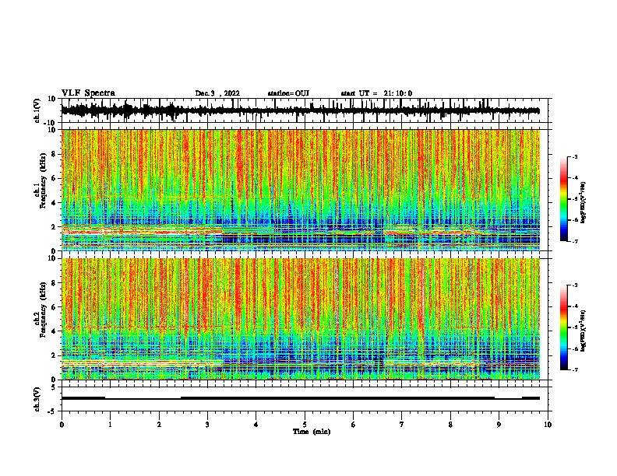Click the "-3" label on ch.1 color scale
The image size is (617, 476).
click(x=575, y=156)
